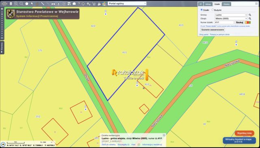The image size is (260, 148).
Task: Open Szukanie zaawansowane
Action: 212,30
